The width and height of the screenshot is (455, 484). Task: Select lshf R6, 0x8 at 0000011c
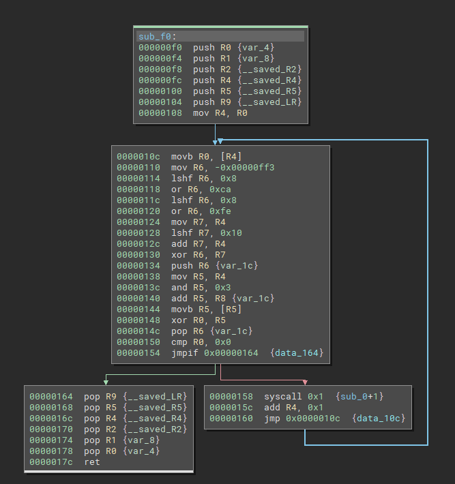(x=177, y=200)
